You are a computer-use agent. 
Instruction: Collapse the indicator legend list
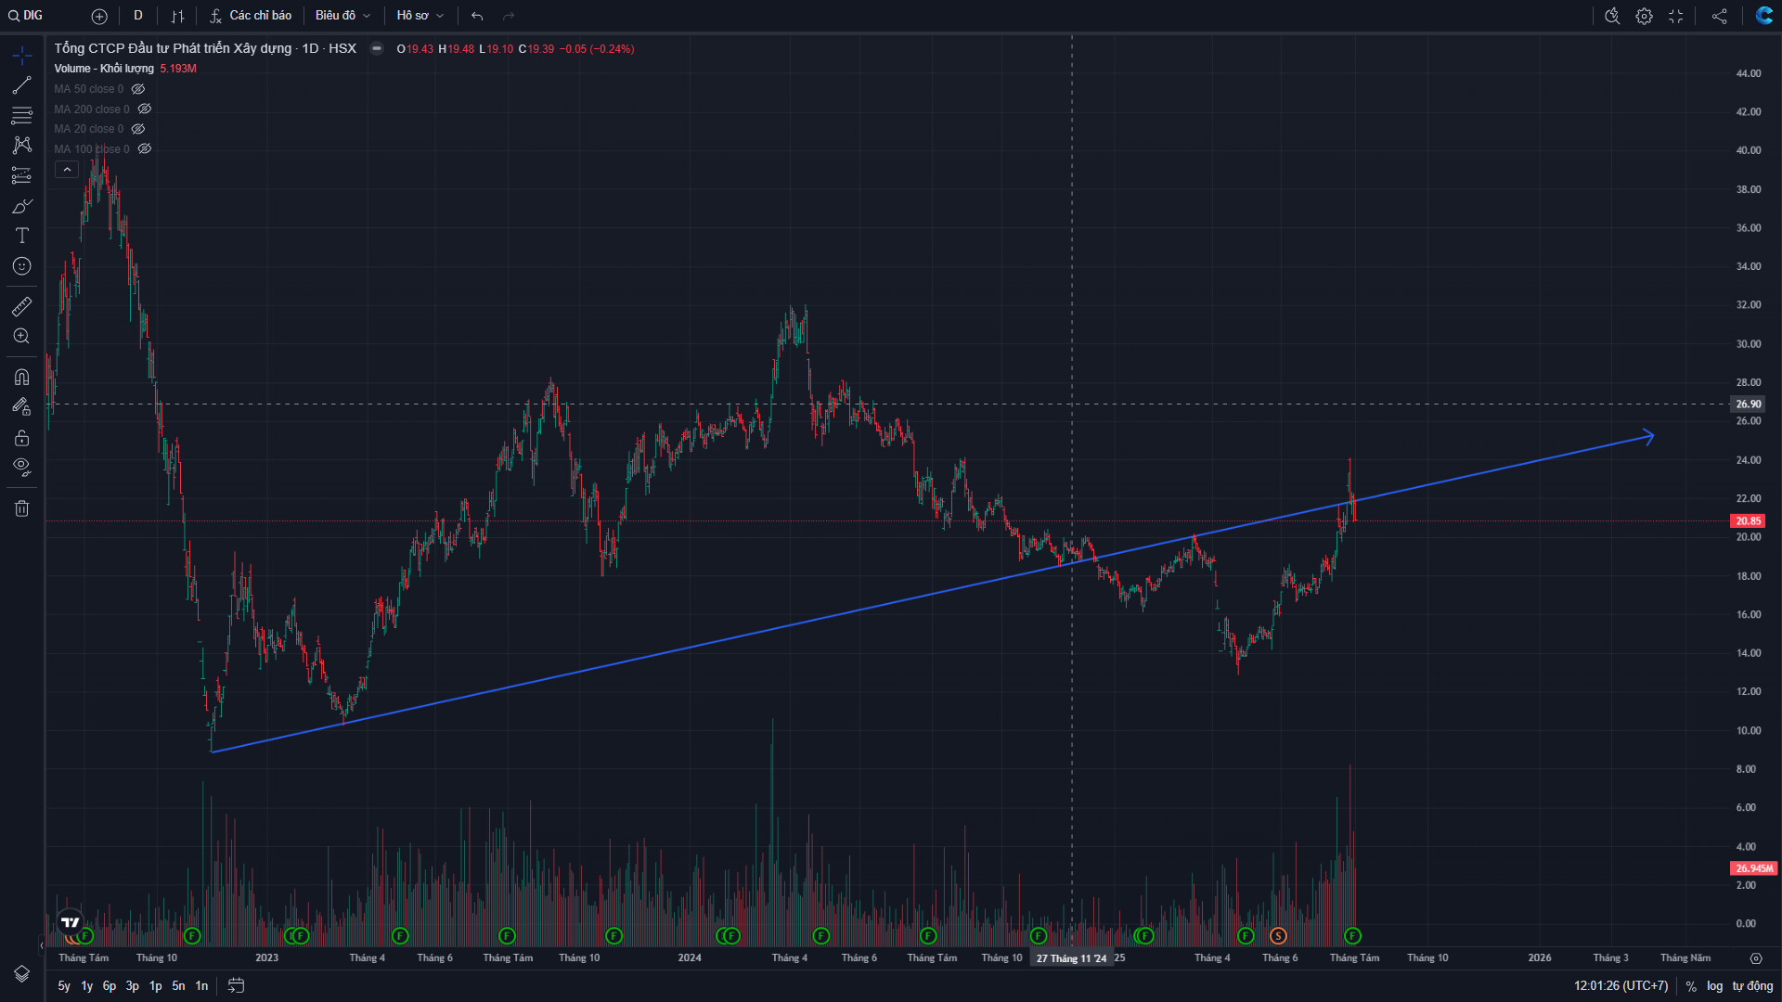(67, 170)
